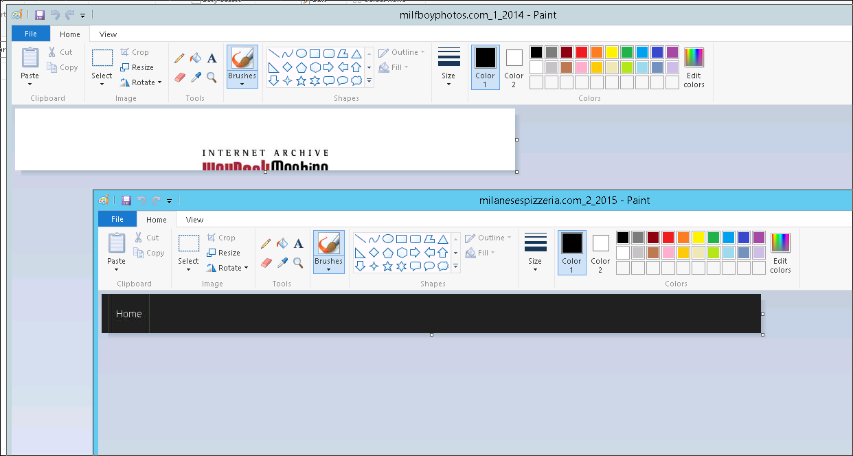This screenshot has height=456, width=853.
Task: Click the Resize button in milanesespizzeria window
Action: tap(223, 253)
